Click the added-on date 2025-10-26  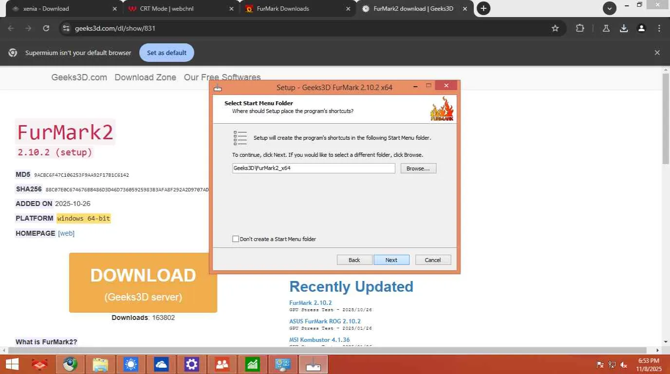point(73,204)
